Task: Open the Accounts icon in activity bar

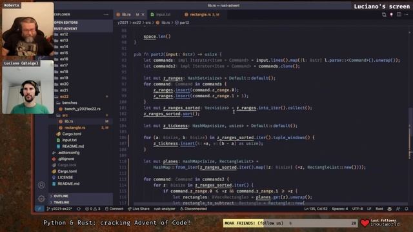Action: [41, 185]
